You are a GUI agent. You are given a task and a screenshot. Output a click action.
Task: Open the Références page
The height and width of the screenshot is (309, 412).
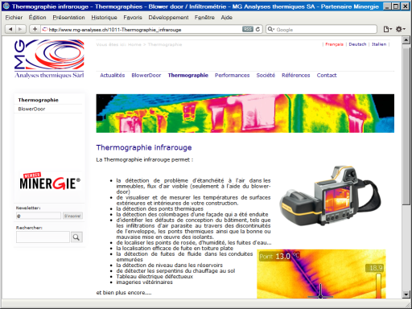[296, 76]
